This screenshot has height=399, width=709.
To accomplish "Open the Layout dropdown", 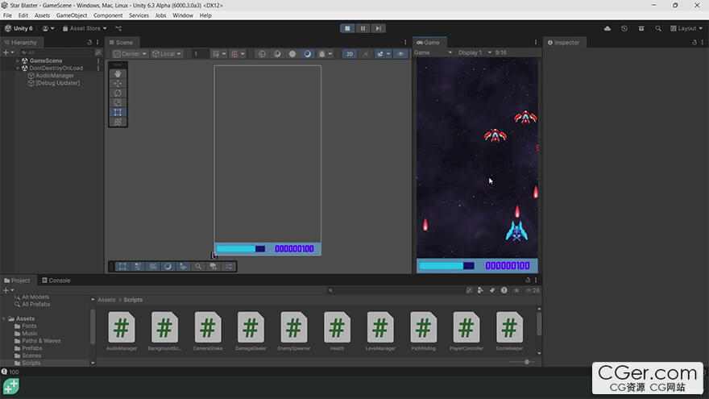I will point(686,28).
